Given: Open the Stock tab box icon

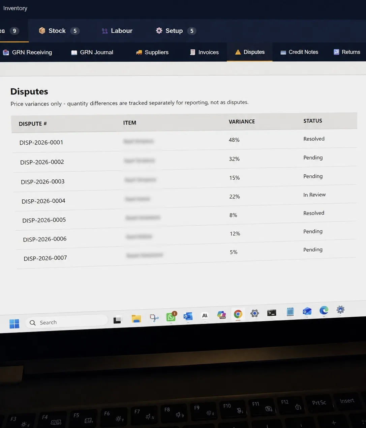Looking at the screenshot, I should click(x=42, y=31).
